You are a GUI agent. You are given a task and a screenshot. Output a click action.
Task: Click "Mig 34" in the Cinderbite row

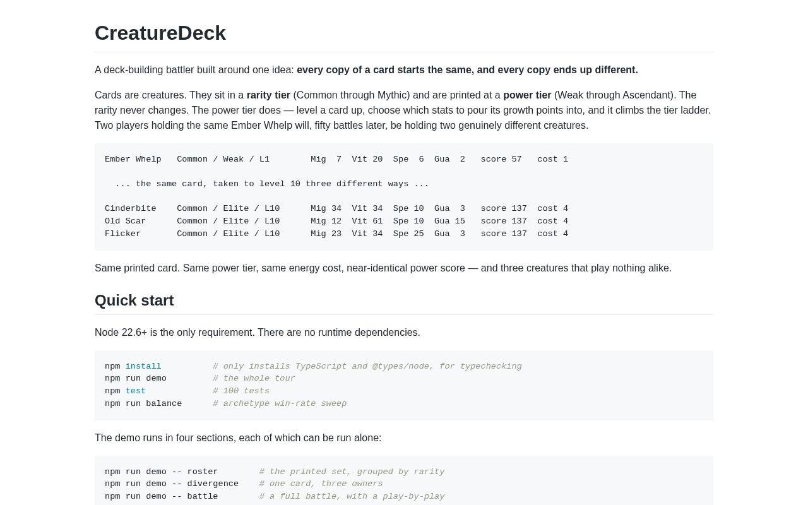(326, 209)
